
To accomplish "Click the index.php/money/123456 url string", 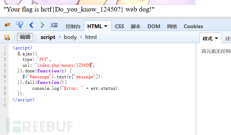I will [x=64, y=65].
